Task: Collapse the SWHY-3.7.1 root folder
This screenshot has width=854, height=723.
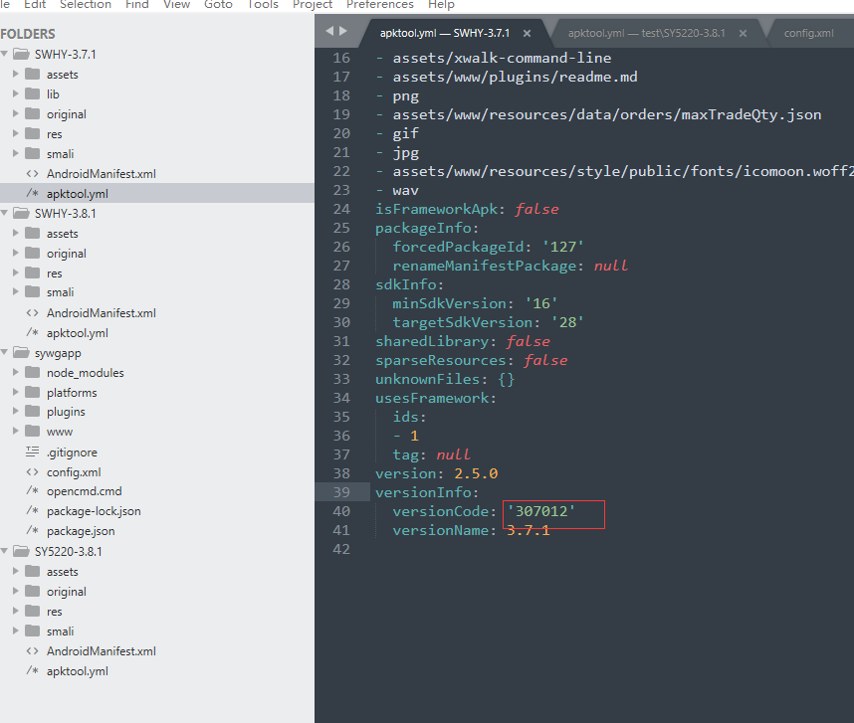Action: [x=4, y=54]
